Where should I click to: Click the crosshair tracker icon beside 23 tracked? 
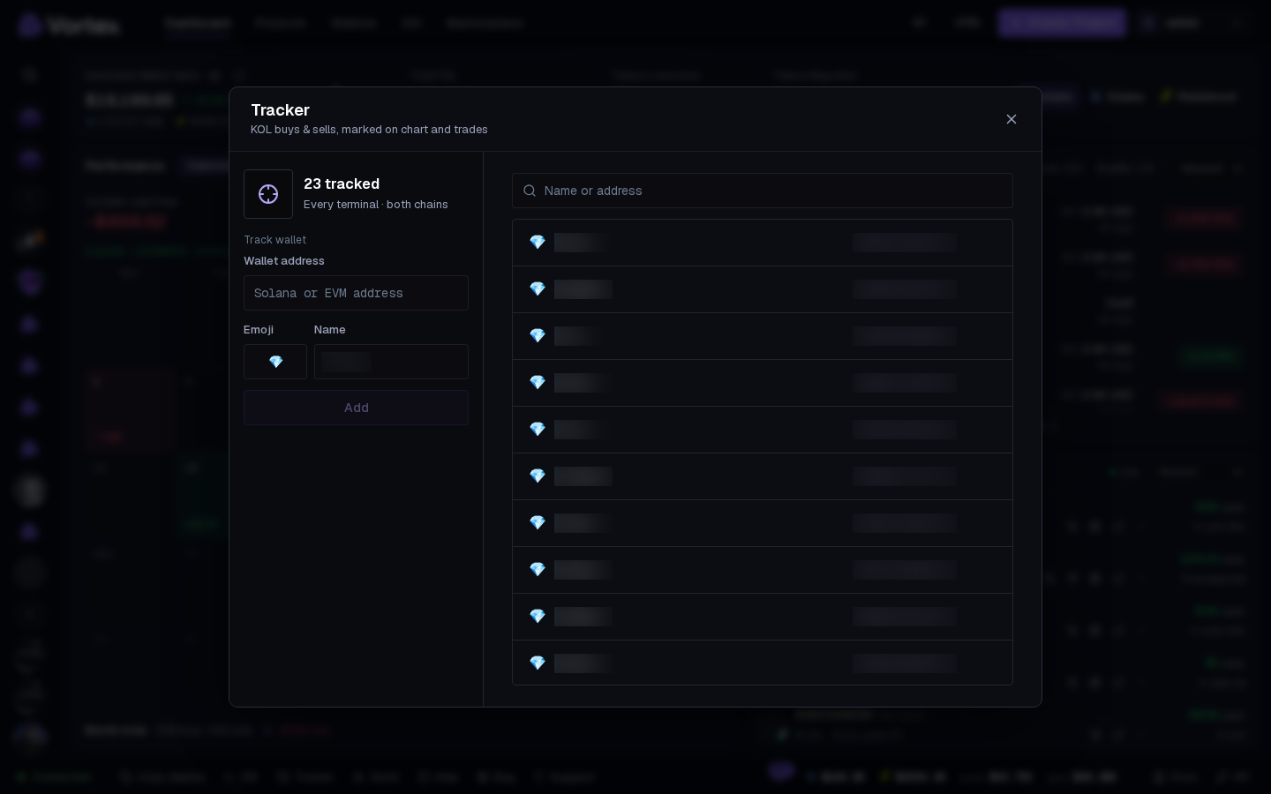click(x=268, y=194)
